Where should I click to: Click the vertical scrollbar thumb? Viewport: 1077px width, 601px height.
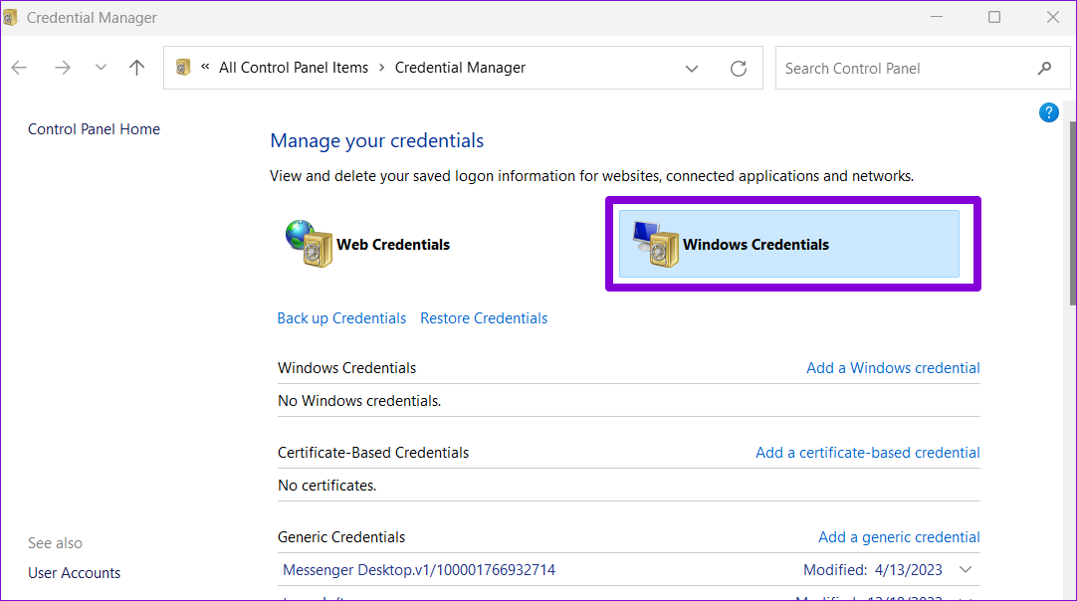tap(1073, 213)
